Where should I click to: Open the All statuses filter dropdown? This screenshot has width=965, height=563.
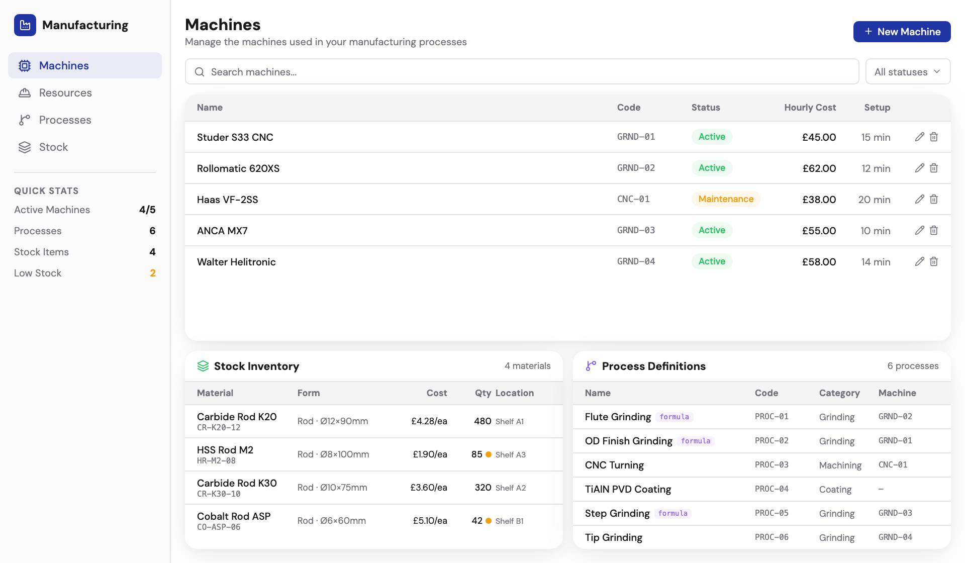point(908,71)
